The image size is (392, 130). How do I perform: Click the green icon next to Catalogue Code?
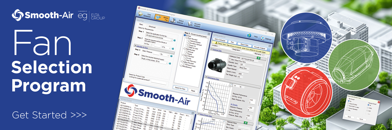(x=259, y=58)
